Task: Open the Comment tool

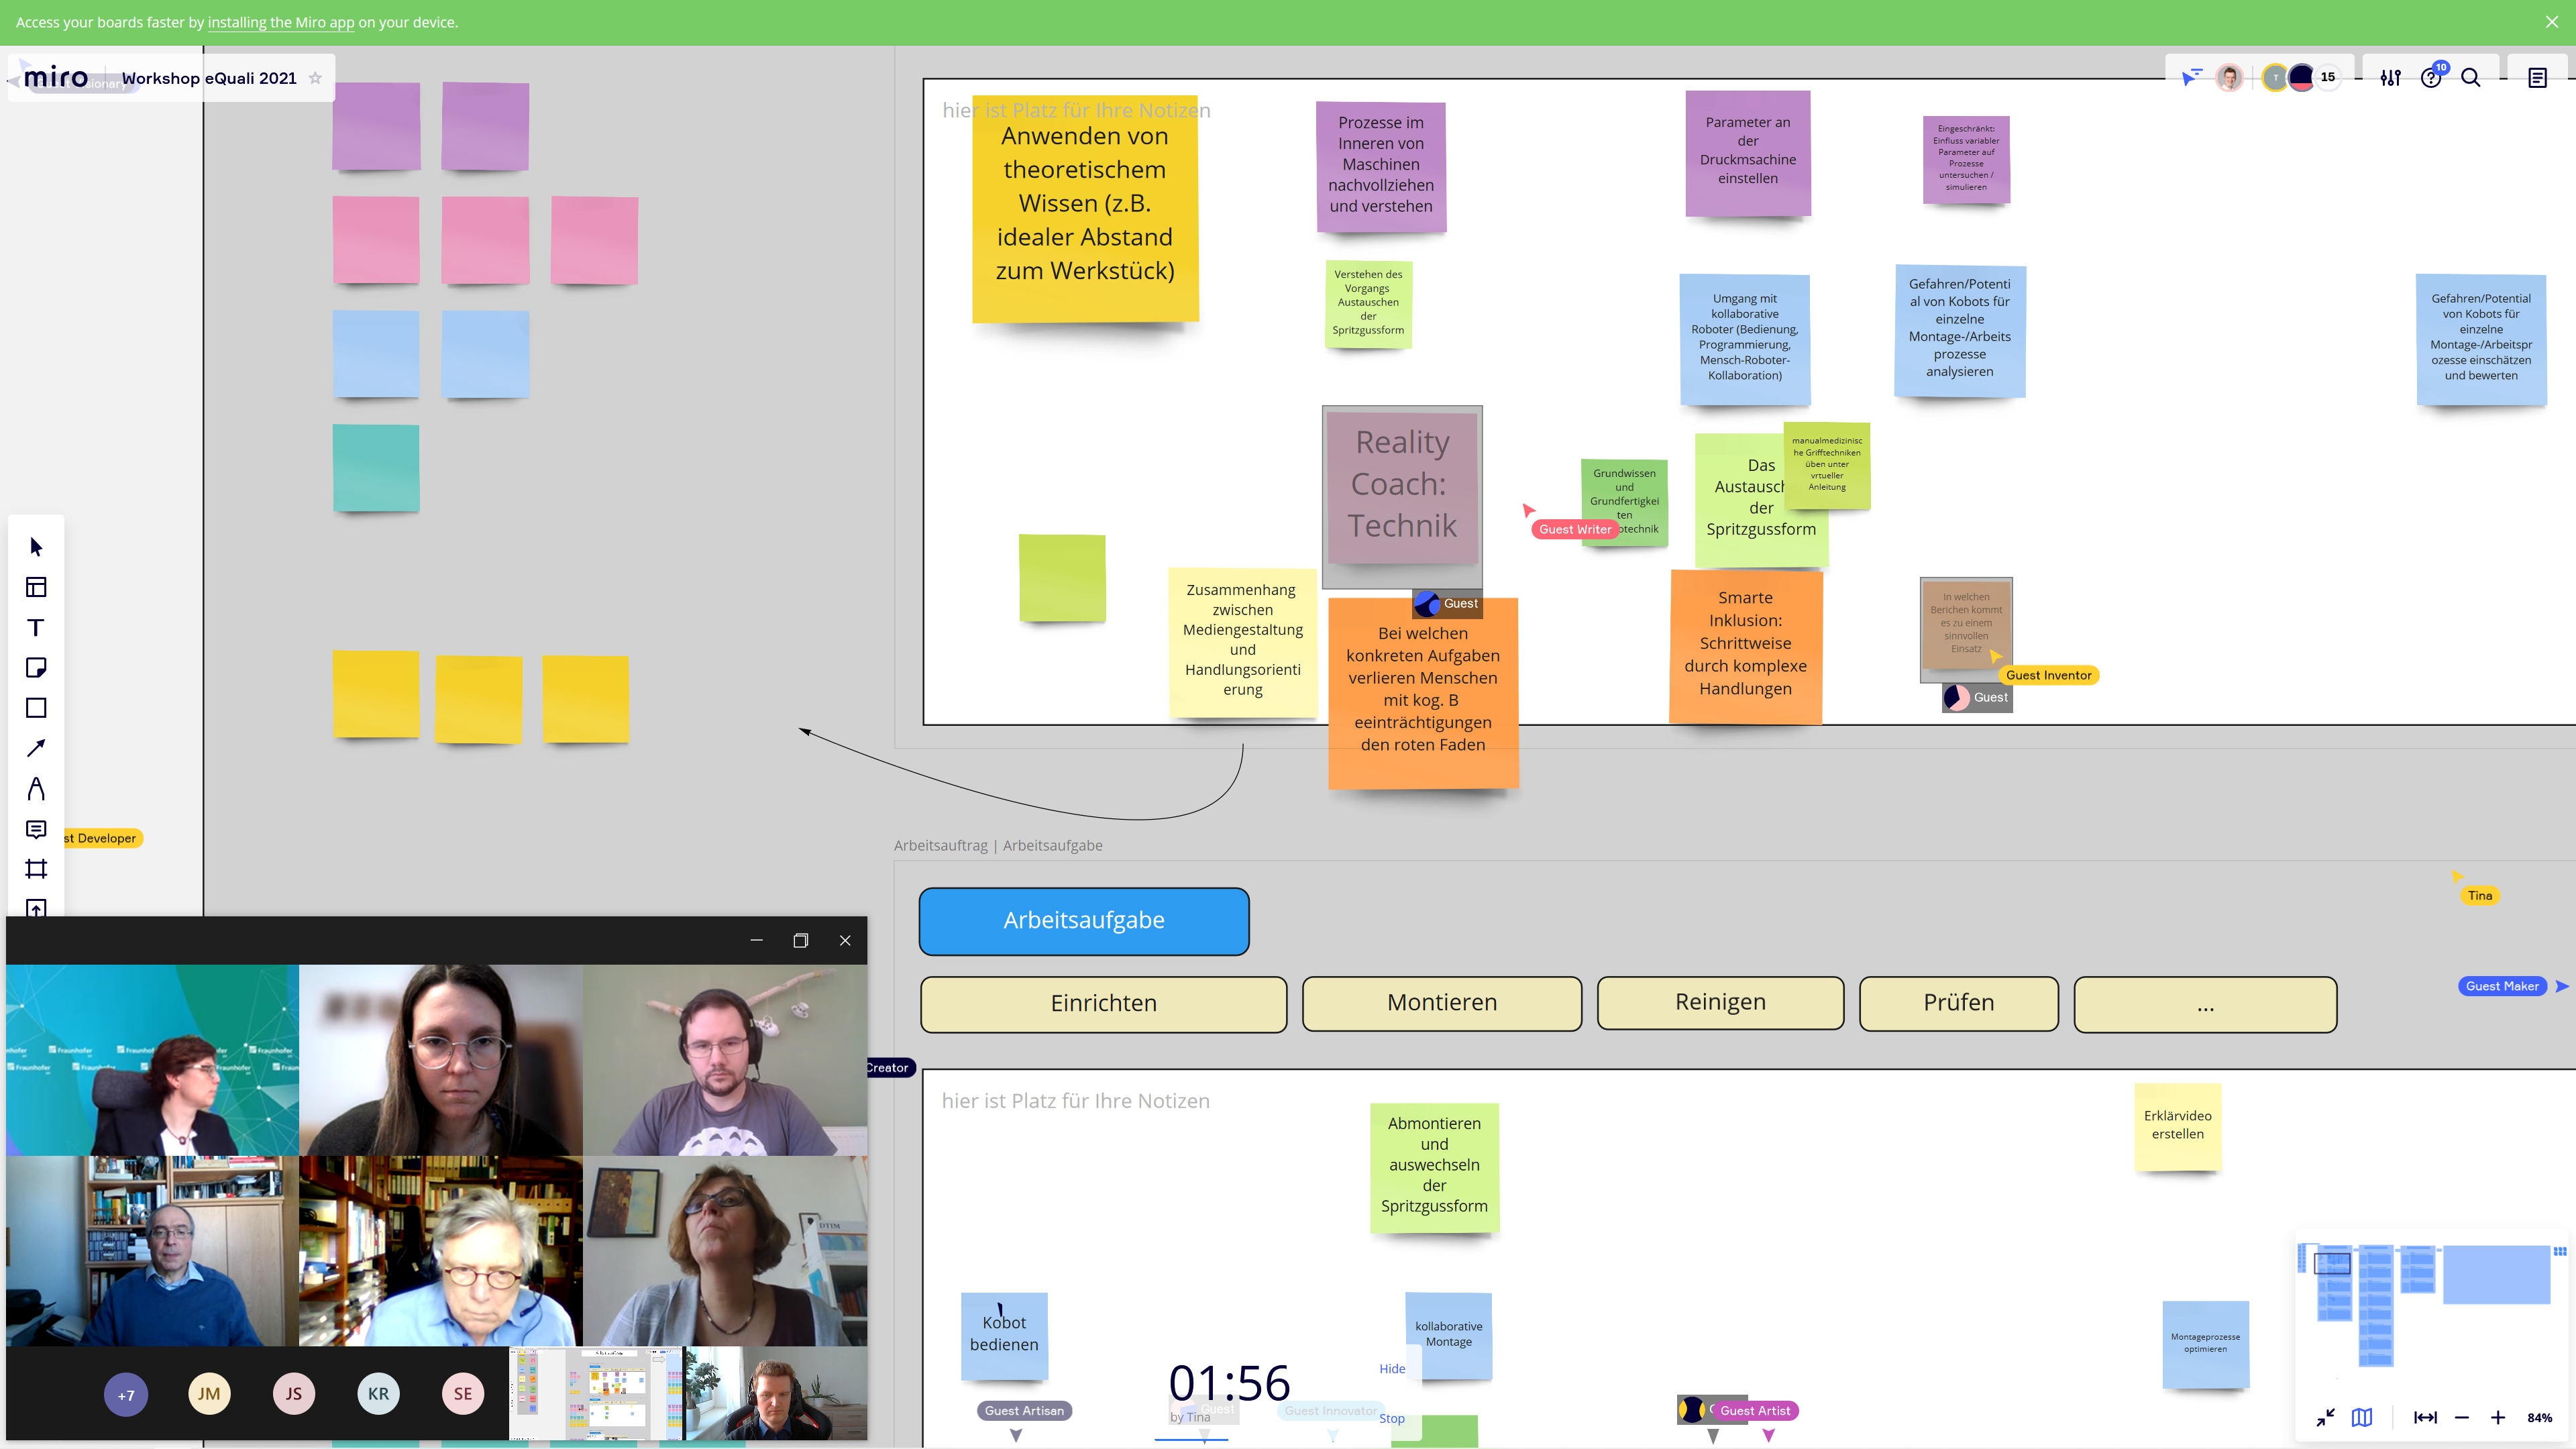Action: (x=36, y=829)
